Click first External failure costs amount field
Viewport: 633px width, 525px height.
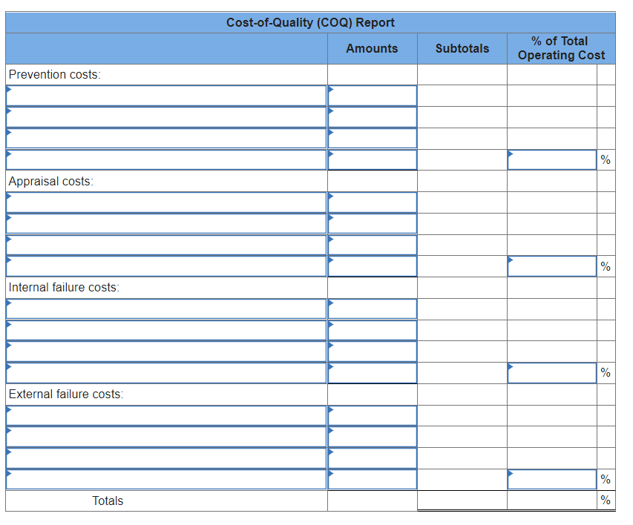(x=373, y=416)
